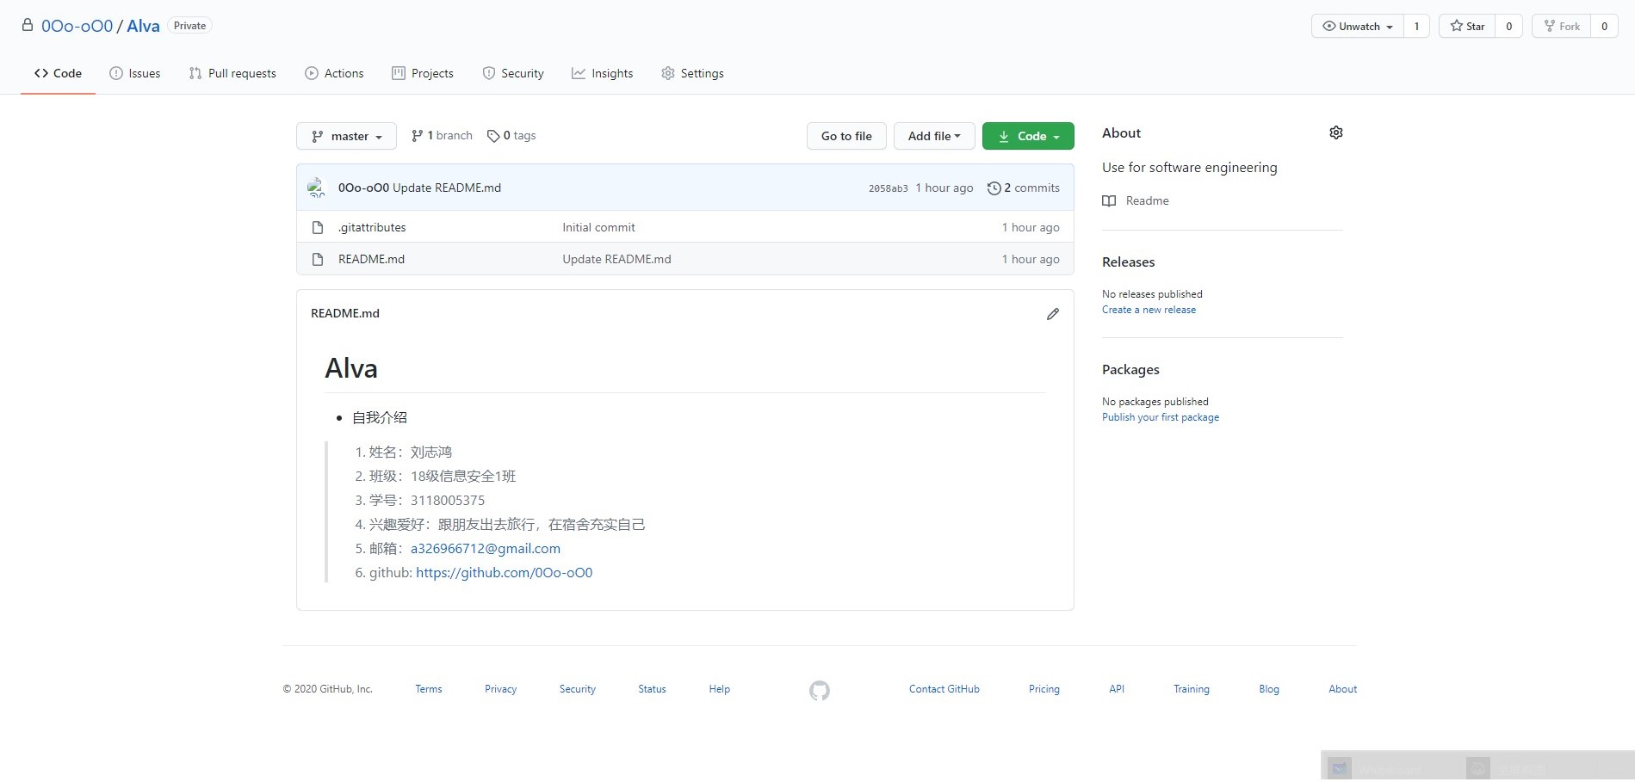Open the Training footer link
Viewport: 1635px width, 782px height.
click(x=1192, y=689)
